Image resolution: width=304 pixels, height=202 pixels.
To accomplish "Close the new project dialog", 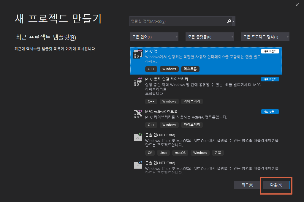I will (x=297, y=5).
